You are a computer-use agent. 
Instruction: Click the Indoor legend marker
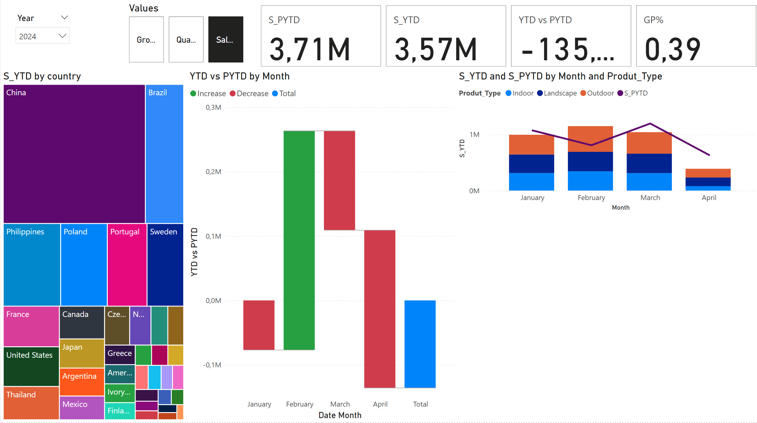(508, 93)
